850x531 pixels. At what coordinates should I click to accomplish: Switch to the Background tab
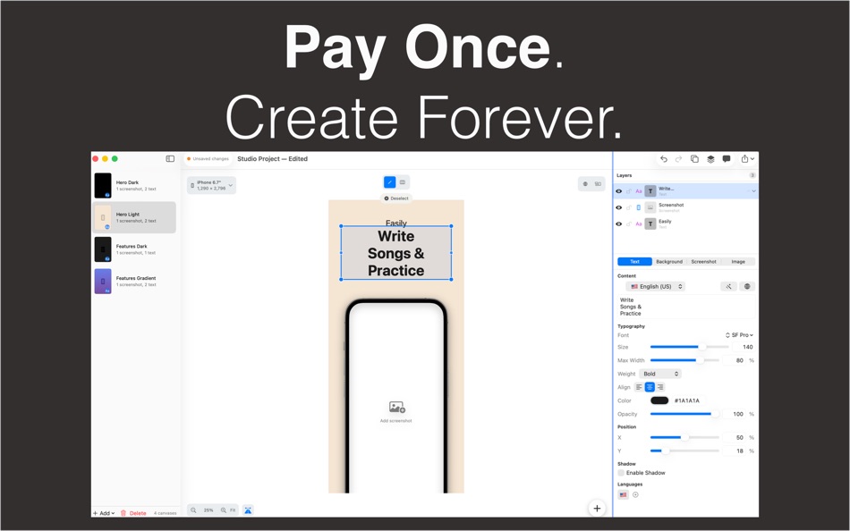click(x=669, y=262)
